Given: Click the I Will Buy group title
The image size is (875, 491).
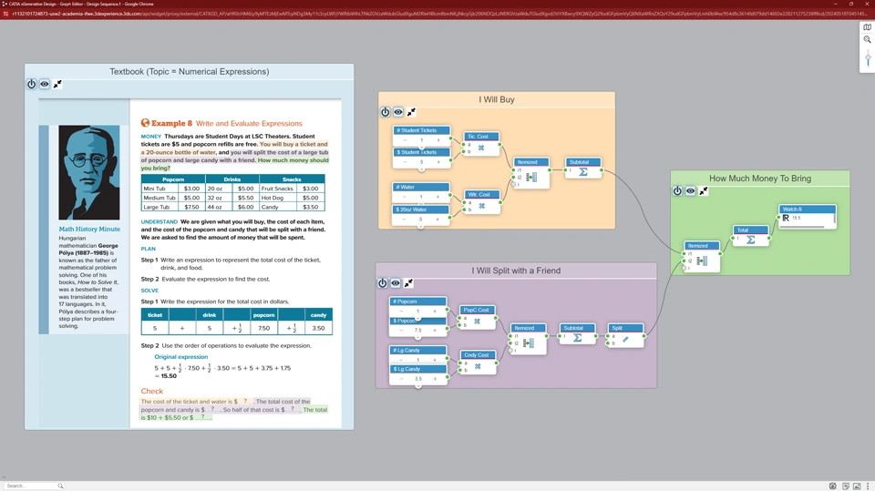Looking at the screenshot, I should coord(497,99).
